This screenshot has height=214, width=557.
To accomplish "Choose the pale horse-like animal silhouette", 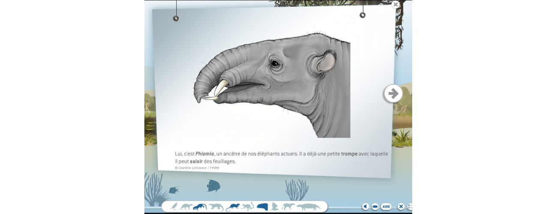I will click(x=288, y=207).
